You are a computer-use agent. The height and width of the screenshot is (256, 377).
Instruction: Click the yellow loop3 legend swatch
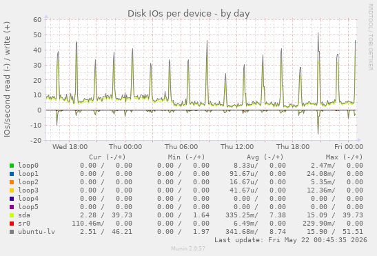12,190
